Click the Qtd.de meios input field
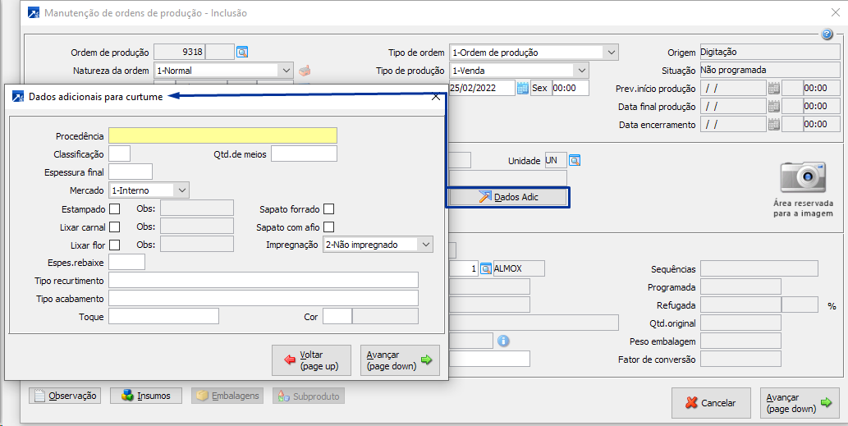Viewport: 848px width, 426px height. pyautogui.click(x=304, y=153)
